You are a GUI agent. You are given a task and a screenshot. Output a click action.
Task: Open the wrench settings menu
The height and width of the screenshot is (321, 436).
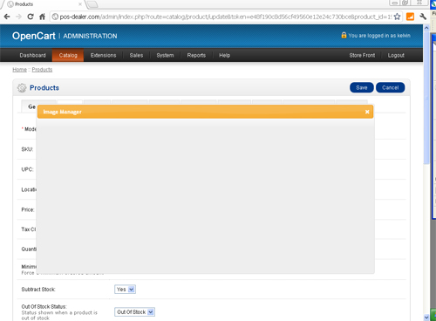[x=423, y=17]
